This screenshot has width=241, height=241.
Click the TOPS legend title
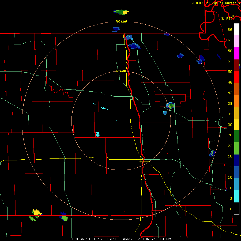pyautogui.click(x=235, y=16)
